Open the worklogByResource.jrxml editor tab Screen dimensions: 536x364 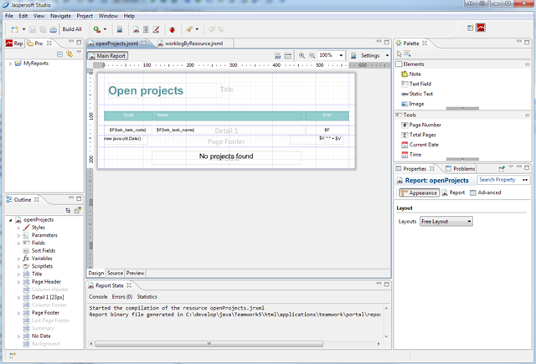192,43
